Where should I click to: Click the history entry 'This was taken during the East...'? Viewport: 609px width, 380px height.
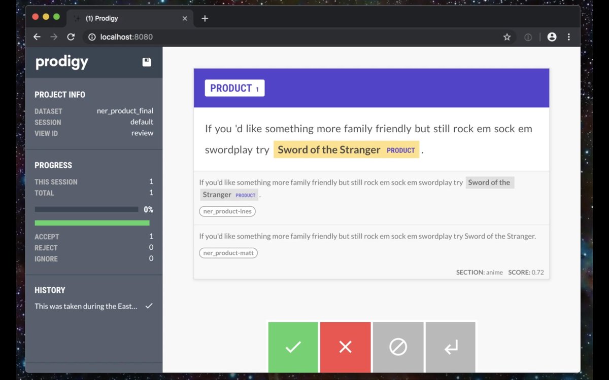point(86,306)
